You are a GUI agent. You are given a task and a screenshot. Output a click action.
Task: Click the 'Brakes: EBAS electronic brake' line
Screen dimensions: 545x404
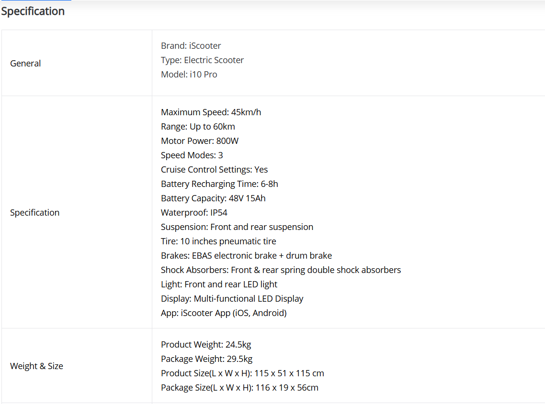247,255
